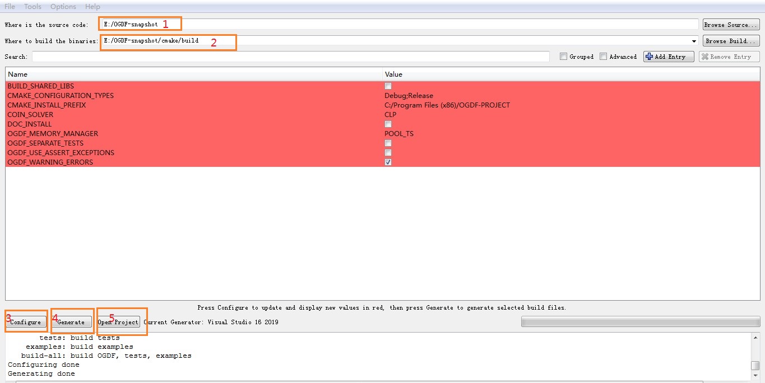Image resolution: width=765 pixels, height=383 pixels.
Task: Toggle the Grouped display option
Action: (563, 56)
